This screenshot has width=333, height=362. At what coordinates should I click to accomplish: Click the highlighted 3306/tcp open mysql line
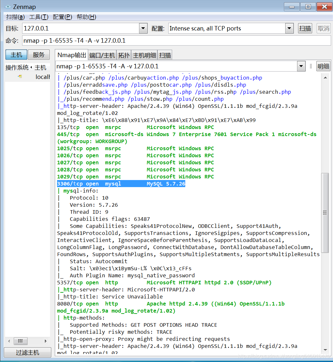tap(121, 184)
